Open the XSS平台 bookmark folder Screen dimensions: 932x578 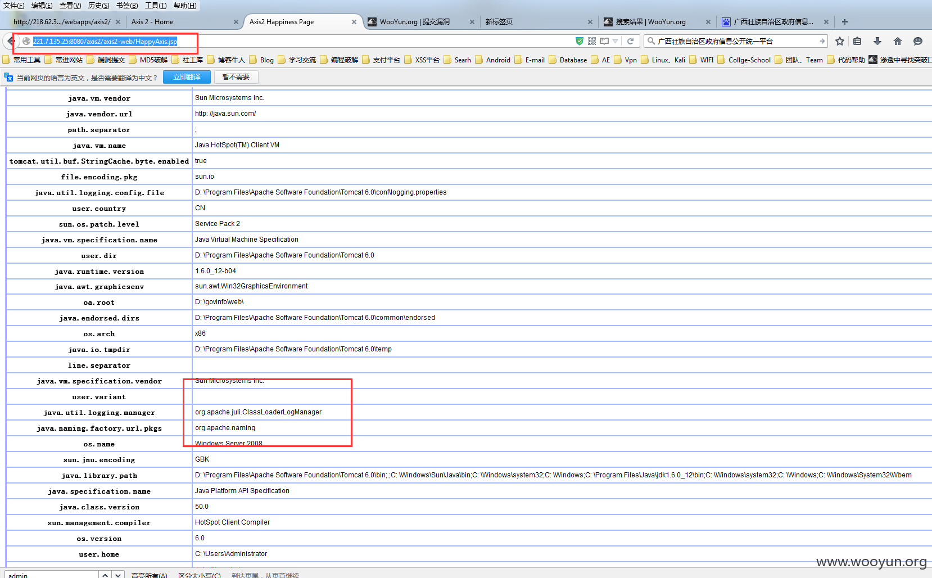(x=422, y=60)
